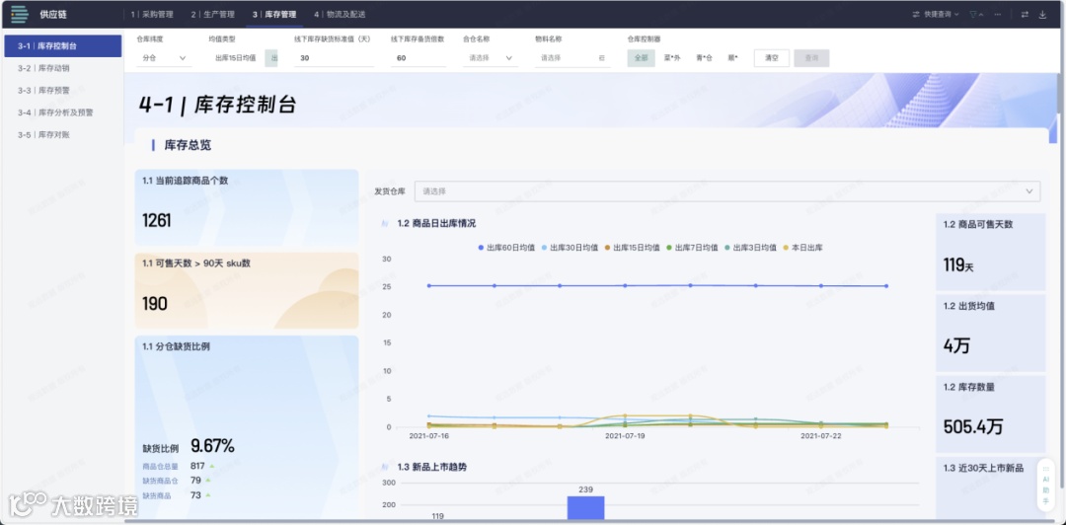The image size is (1066, 525).
Task: Click the 线下库存备货倍数 input showing 60
Action: [419, 58]
